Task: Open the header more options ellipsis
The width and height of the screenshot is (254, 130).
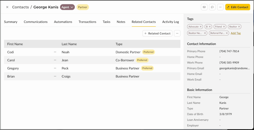Action: click(x=220, y=7)
